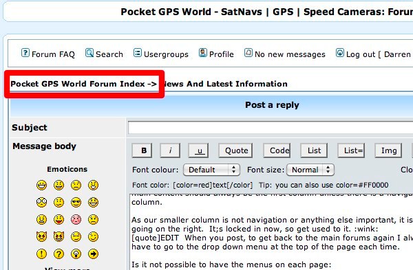Insert the Very Happy big-grin emoticon
This screenshot has height=270, width=413.
[41, 185]
